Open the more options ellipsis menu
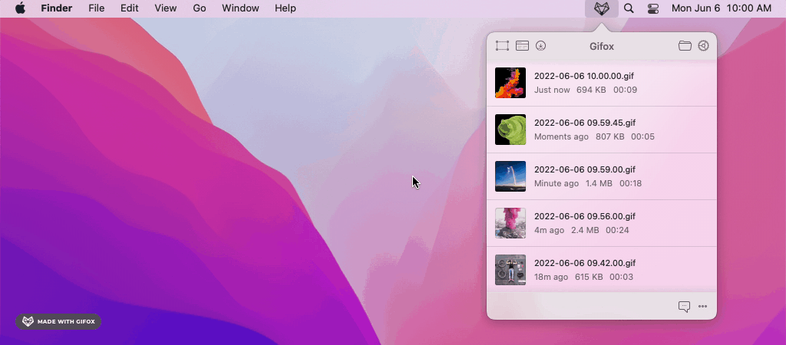Image resolution: width=786 pixels, height=345 pixels. [x=703, y=307]
